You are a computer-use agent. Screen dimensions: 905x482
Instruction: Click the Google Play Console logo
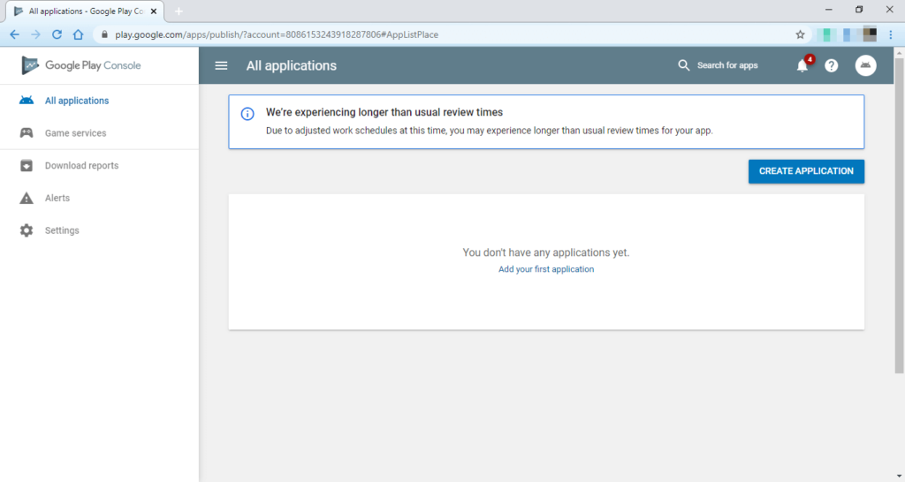tap(80, 65)
